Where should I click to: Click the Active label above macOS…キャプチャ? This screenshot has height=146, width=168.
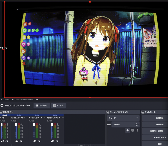click(19, 115)
